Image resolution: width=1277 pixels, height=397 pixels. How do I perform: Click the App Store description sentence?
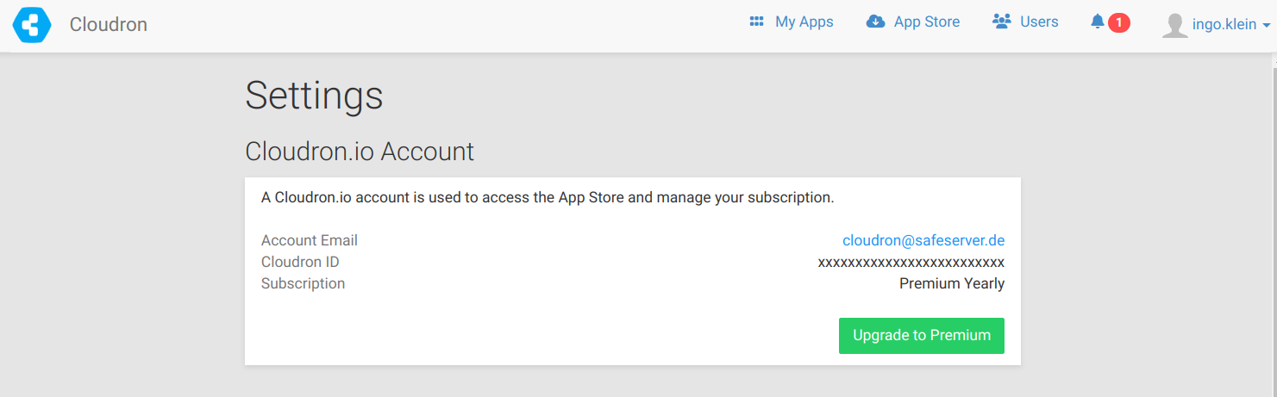(x=548, y=197)
